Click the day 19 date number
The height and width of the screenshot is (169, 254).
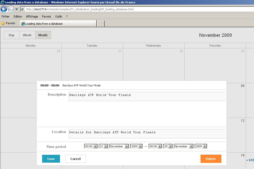pos(242,155)
